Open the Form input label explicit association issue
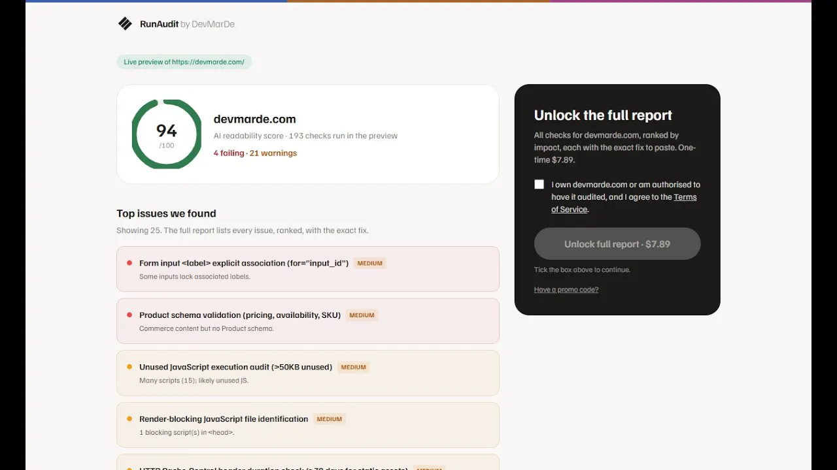This screenshot has height=470, width=837. (x=308, y=269)
